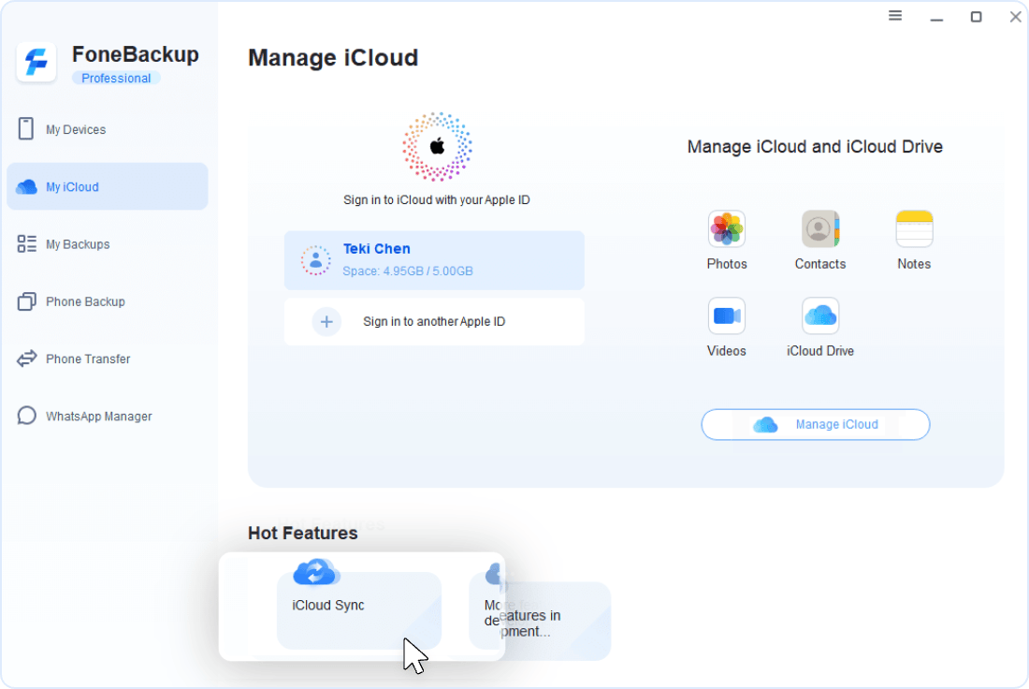
Task: Open the Contacts icon
Action: point(820,229)
